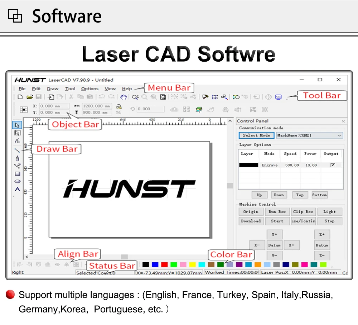This screenshot has height=325, width=358.
Task: Click the reference point grid icon
Action: 24,110
